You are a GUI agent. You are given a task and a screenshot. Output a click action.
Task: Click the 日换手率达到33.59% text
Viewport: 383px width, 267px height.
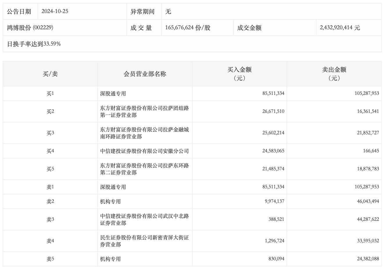click(x=34, y=44)
